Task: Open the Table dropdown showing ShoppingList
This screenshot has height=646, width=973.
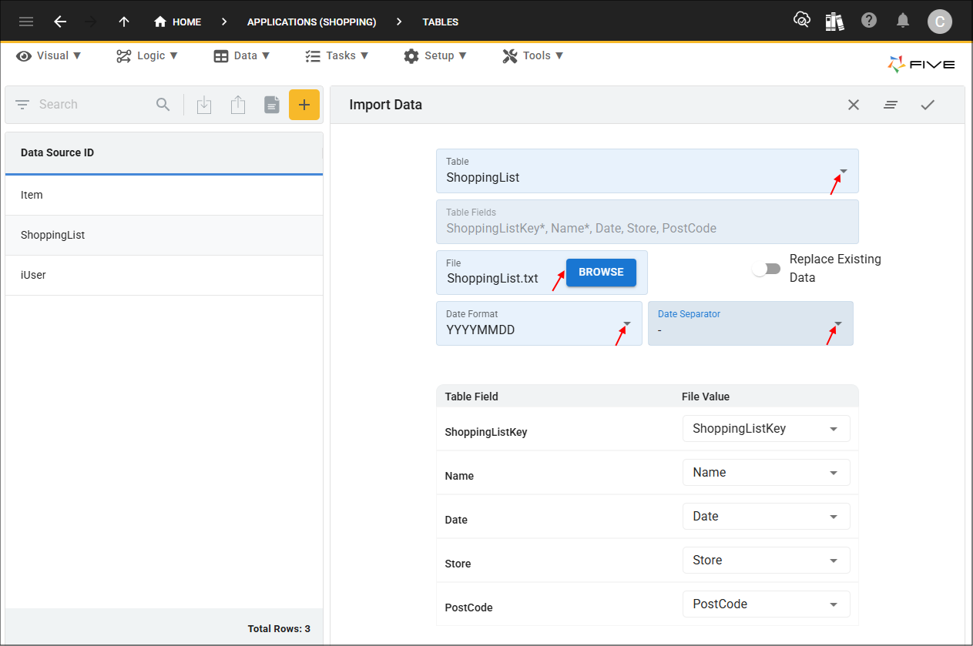Action: [843, 171]
